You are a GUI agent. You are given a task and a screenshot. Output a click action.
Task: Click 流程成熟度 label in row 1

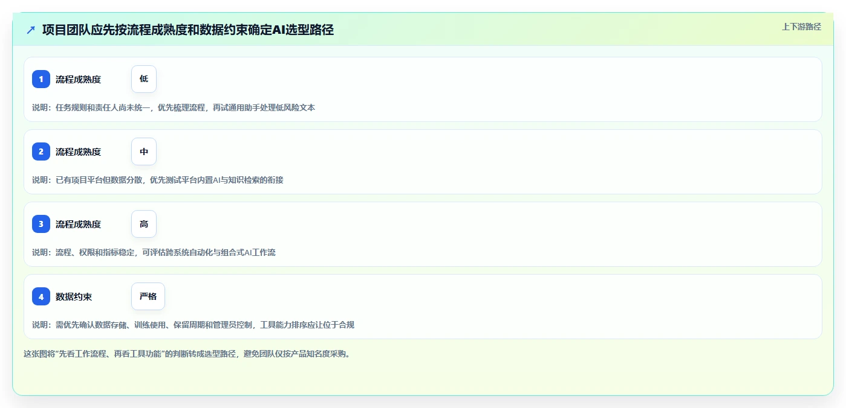pos(78,79)
